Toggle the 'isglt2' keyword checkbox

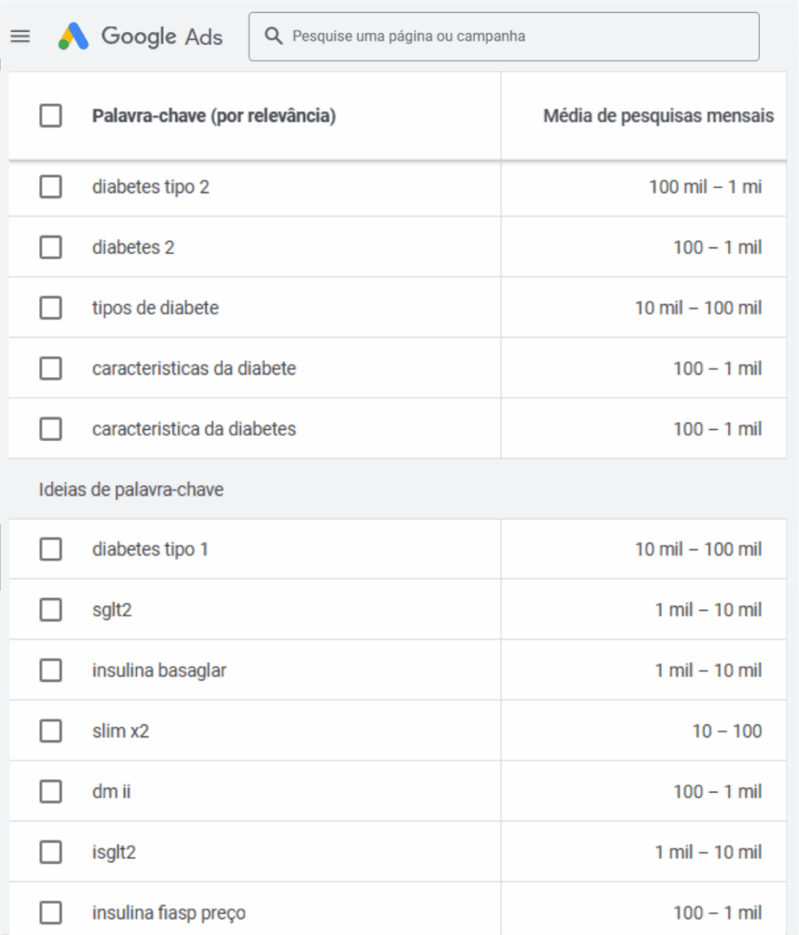[51, 852]
